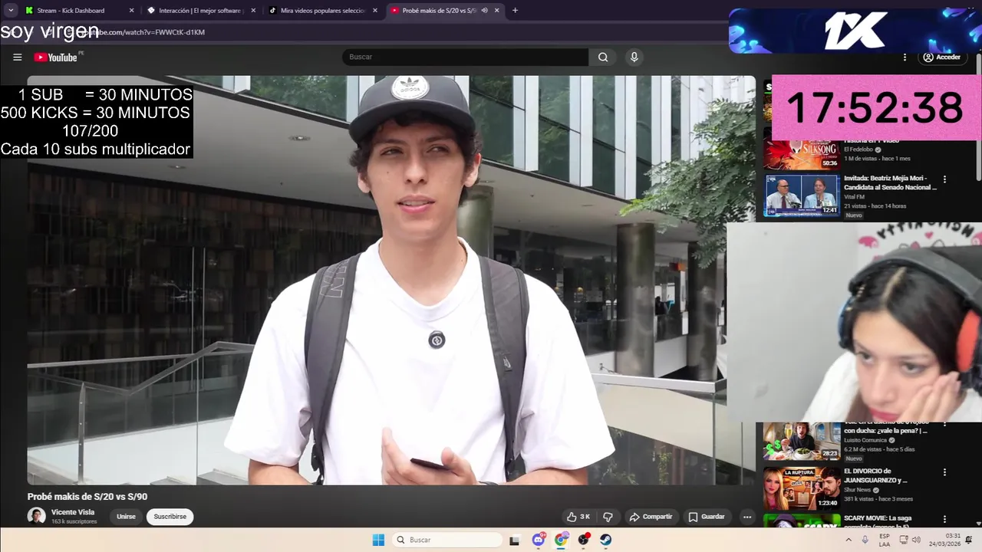The image size is (982, 552).
Task: Mute the playing YouTube tab audio
Action: 485,11
